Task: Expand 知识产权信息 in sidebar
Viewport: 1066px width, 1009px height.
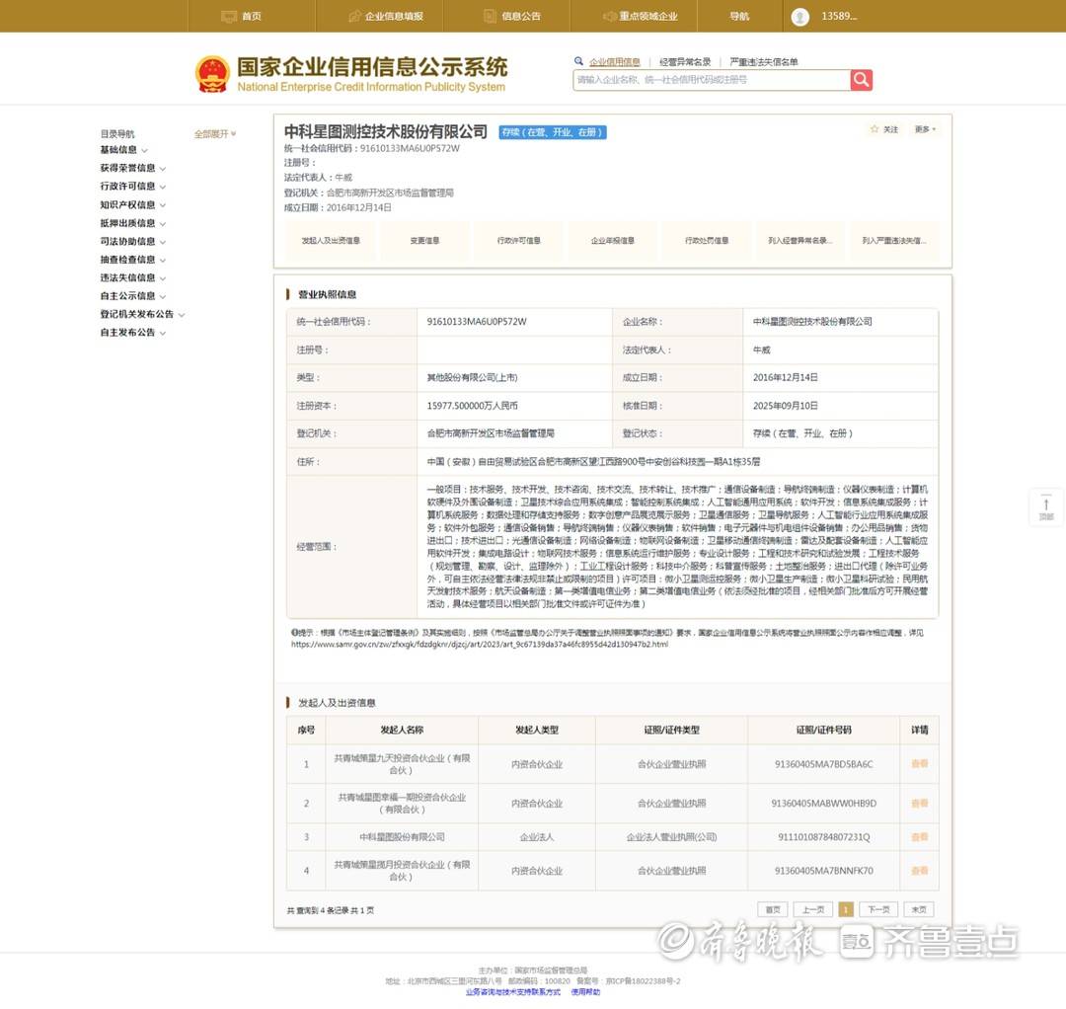Action: [x=132, y=204]
